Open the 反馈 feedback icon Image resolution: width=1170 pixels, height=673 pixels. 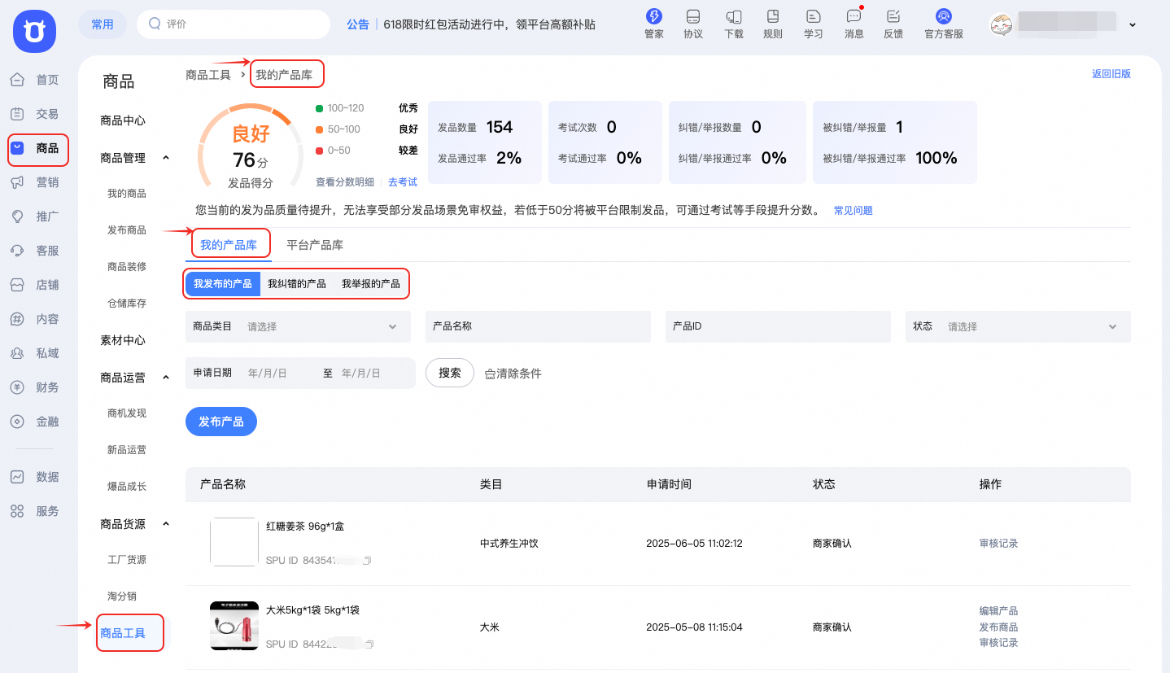pyautogui.click(x=893, y=16)
